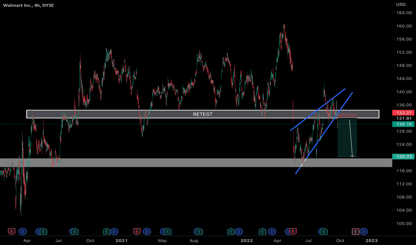Image resolution: width=416 pixels, height=245 pixels.
Task: Click upcoming earnings E marker after Oct 2022
Action: [355, 232]
